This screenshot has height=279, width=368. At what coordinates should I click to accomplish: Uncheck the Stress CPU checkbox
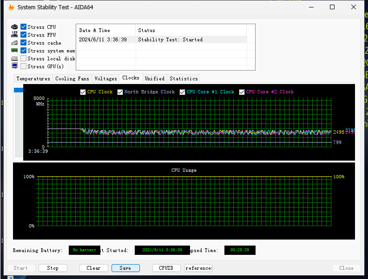(24, 27)
